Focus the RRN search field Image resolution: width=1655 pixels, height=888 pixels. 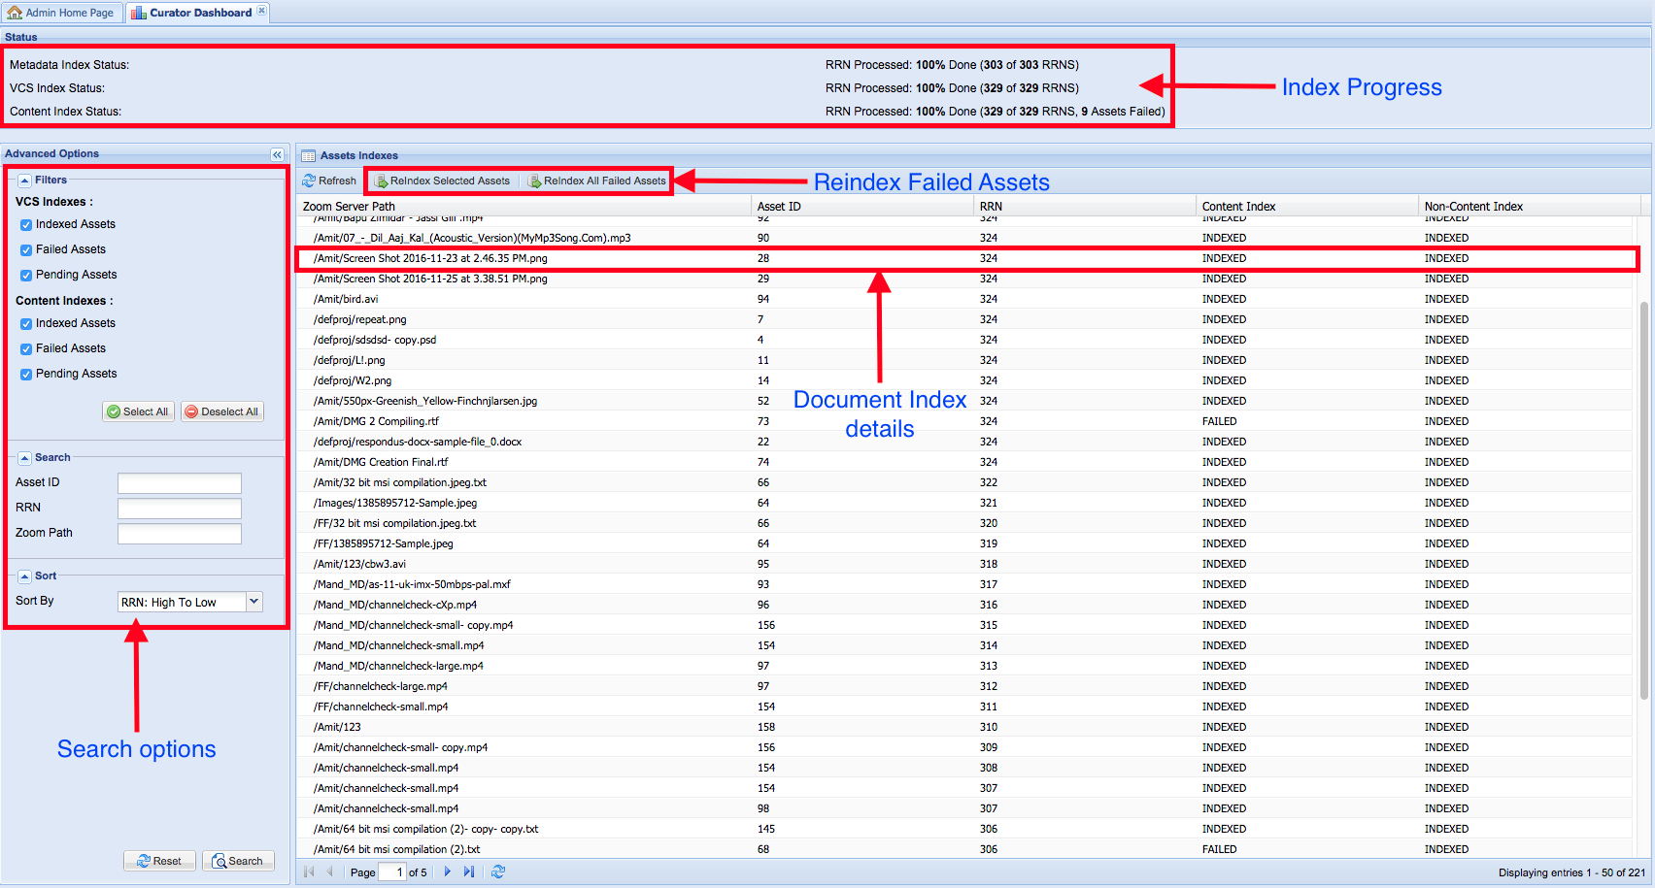[x=180, y=509]
